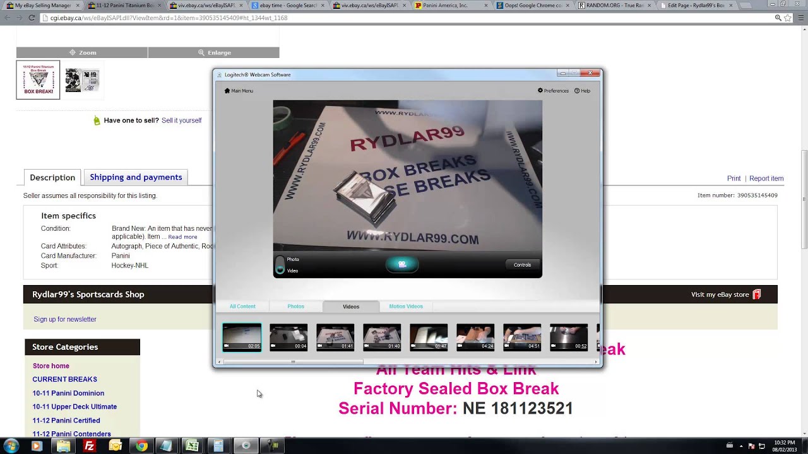Open 10-11 Upper Deck Ultimate category
This screenshot has height=454, width=808.
pos(74,407)
